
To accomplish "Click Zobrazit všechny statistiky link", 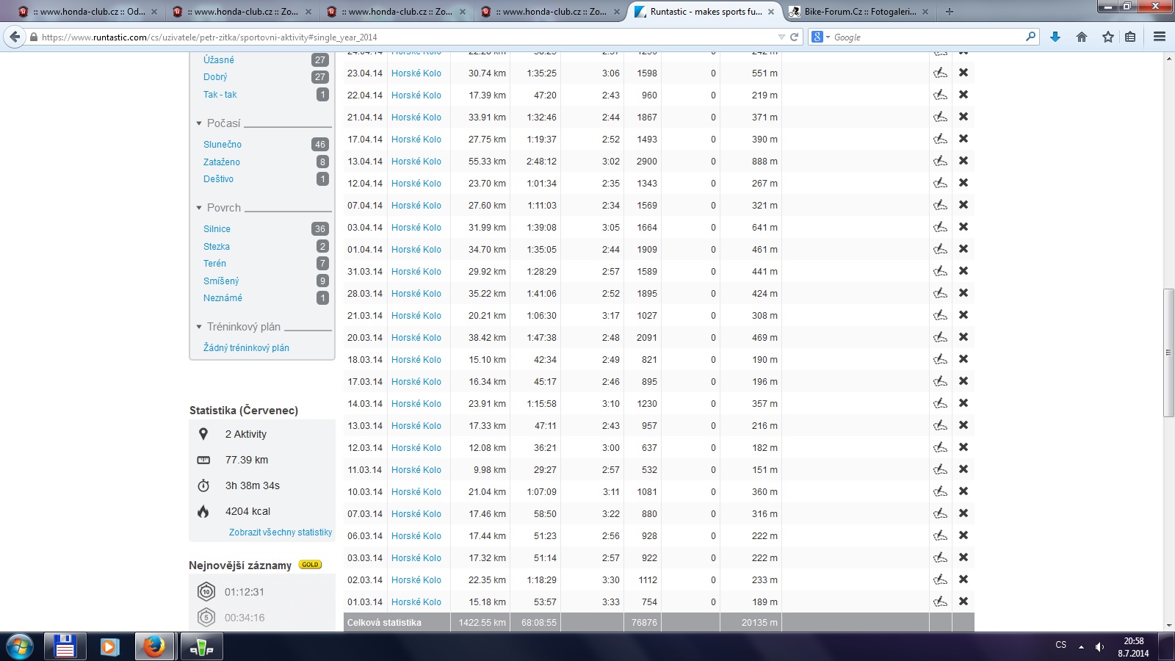I will pyautogui.click(x=280, y=532).
